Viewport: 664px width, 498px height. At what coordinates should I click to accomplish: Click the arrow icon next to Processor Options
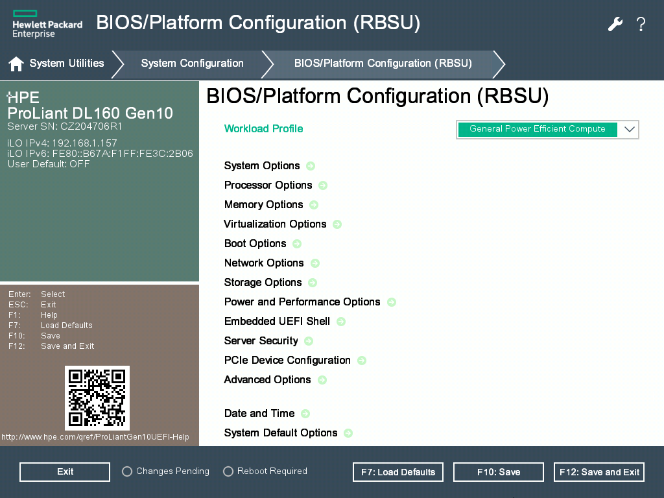click(x=323, y=185)
